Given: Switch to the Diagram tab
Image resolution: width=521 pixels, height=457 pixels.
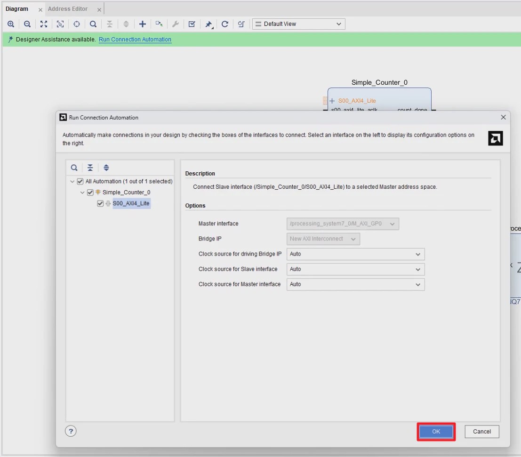Looking at the screenshot, I should (x=17, y=8).
